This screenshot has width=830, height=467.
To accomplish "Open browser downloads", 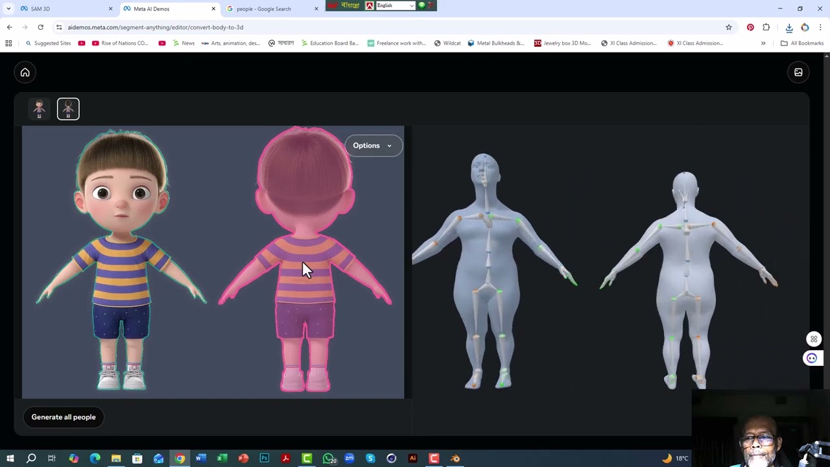I will coord(789,27).
